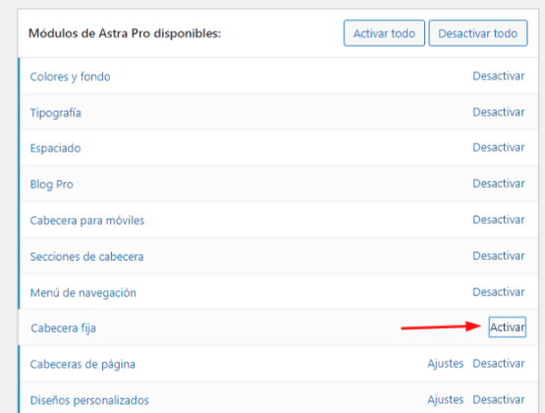Deactivate the Colores y fondo module
The width and height of the screenshot is (545, 413).
click(499, 77)
